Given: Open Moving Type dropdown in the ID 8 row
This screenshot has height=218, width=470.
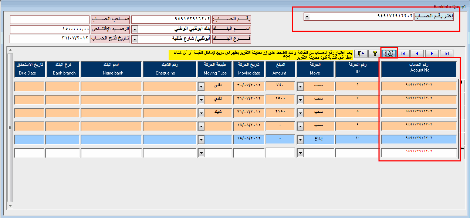Looking at the screenshot, I should click(201, 113).
